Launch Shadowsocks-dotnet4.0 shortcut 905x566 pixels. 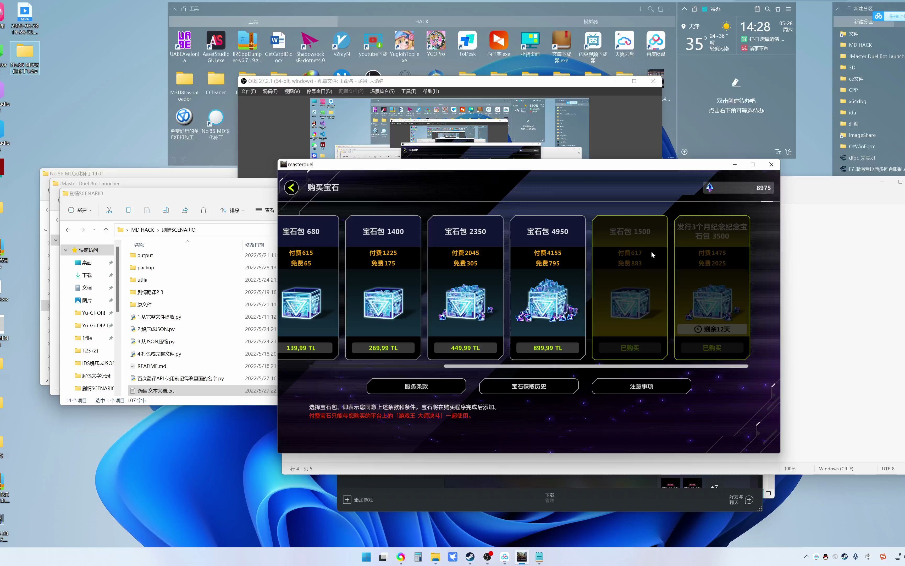310,46
